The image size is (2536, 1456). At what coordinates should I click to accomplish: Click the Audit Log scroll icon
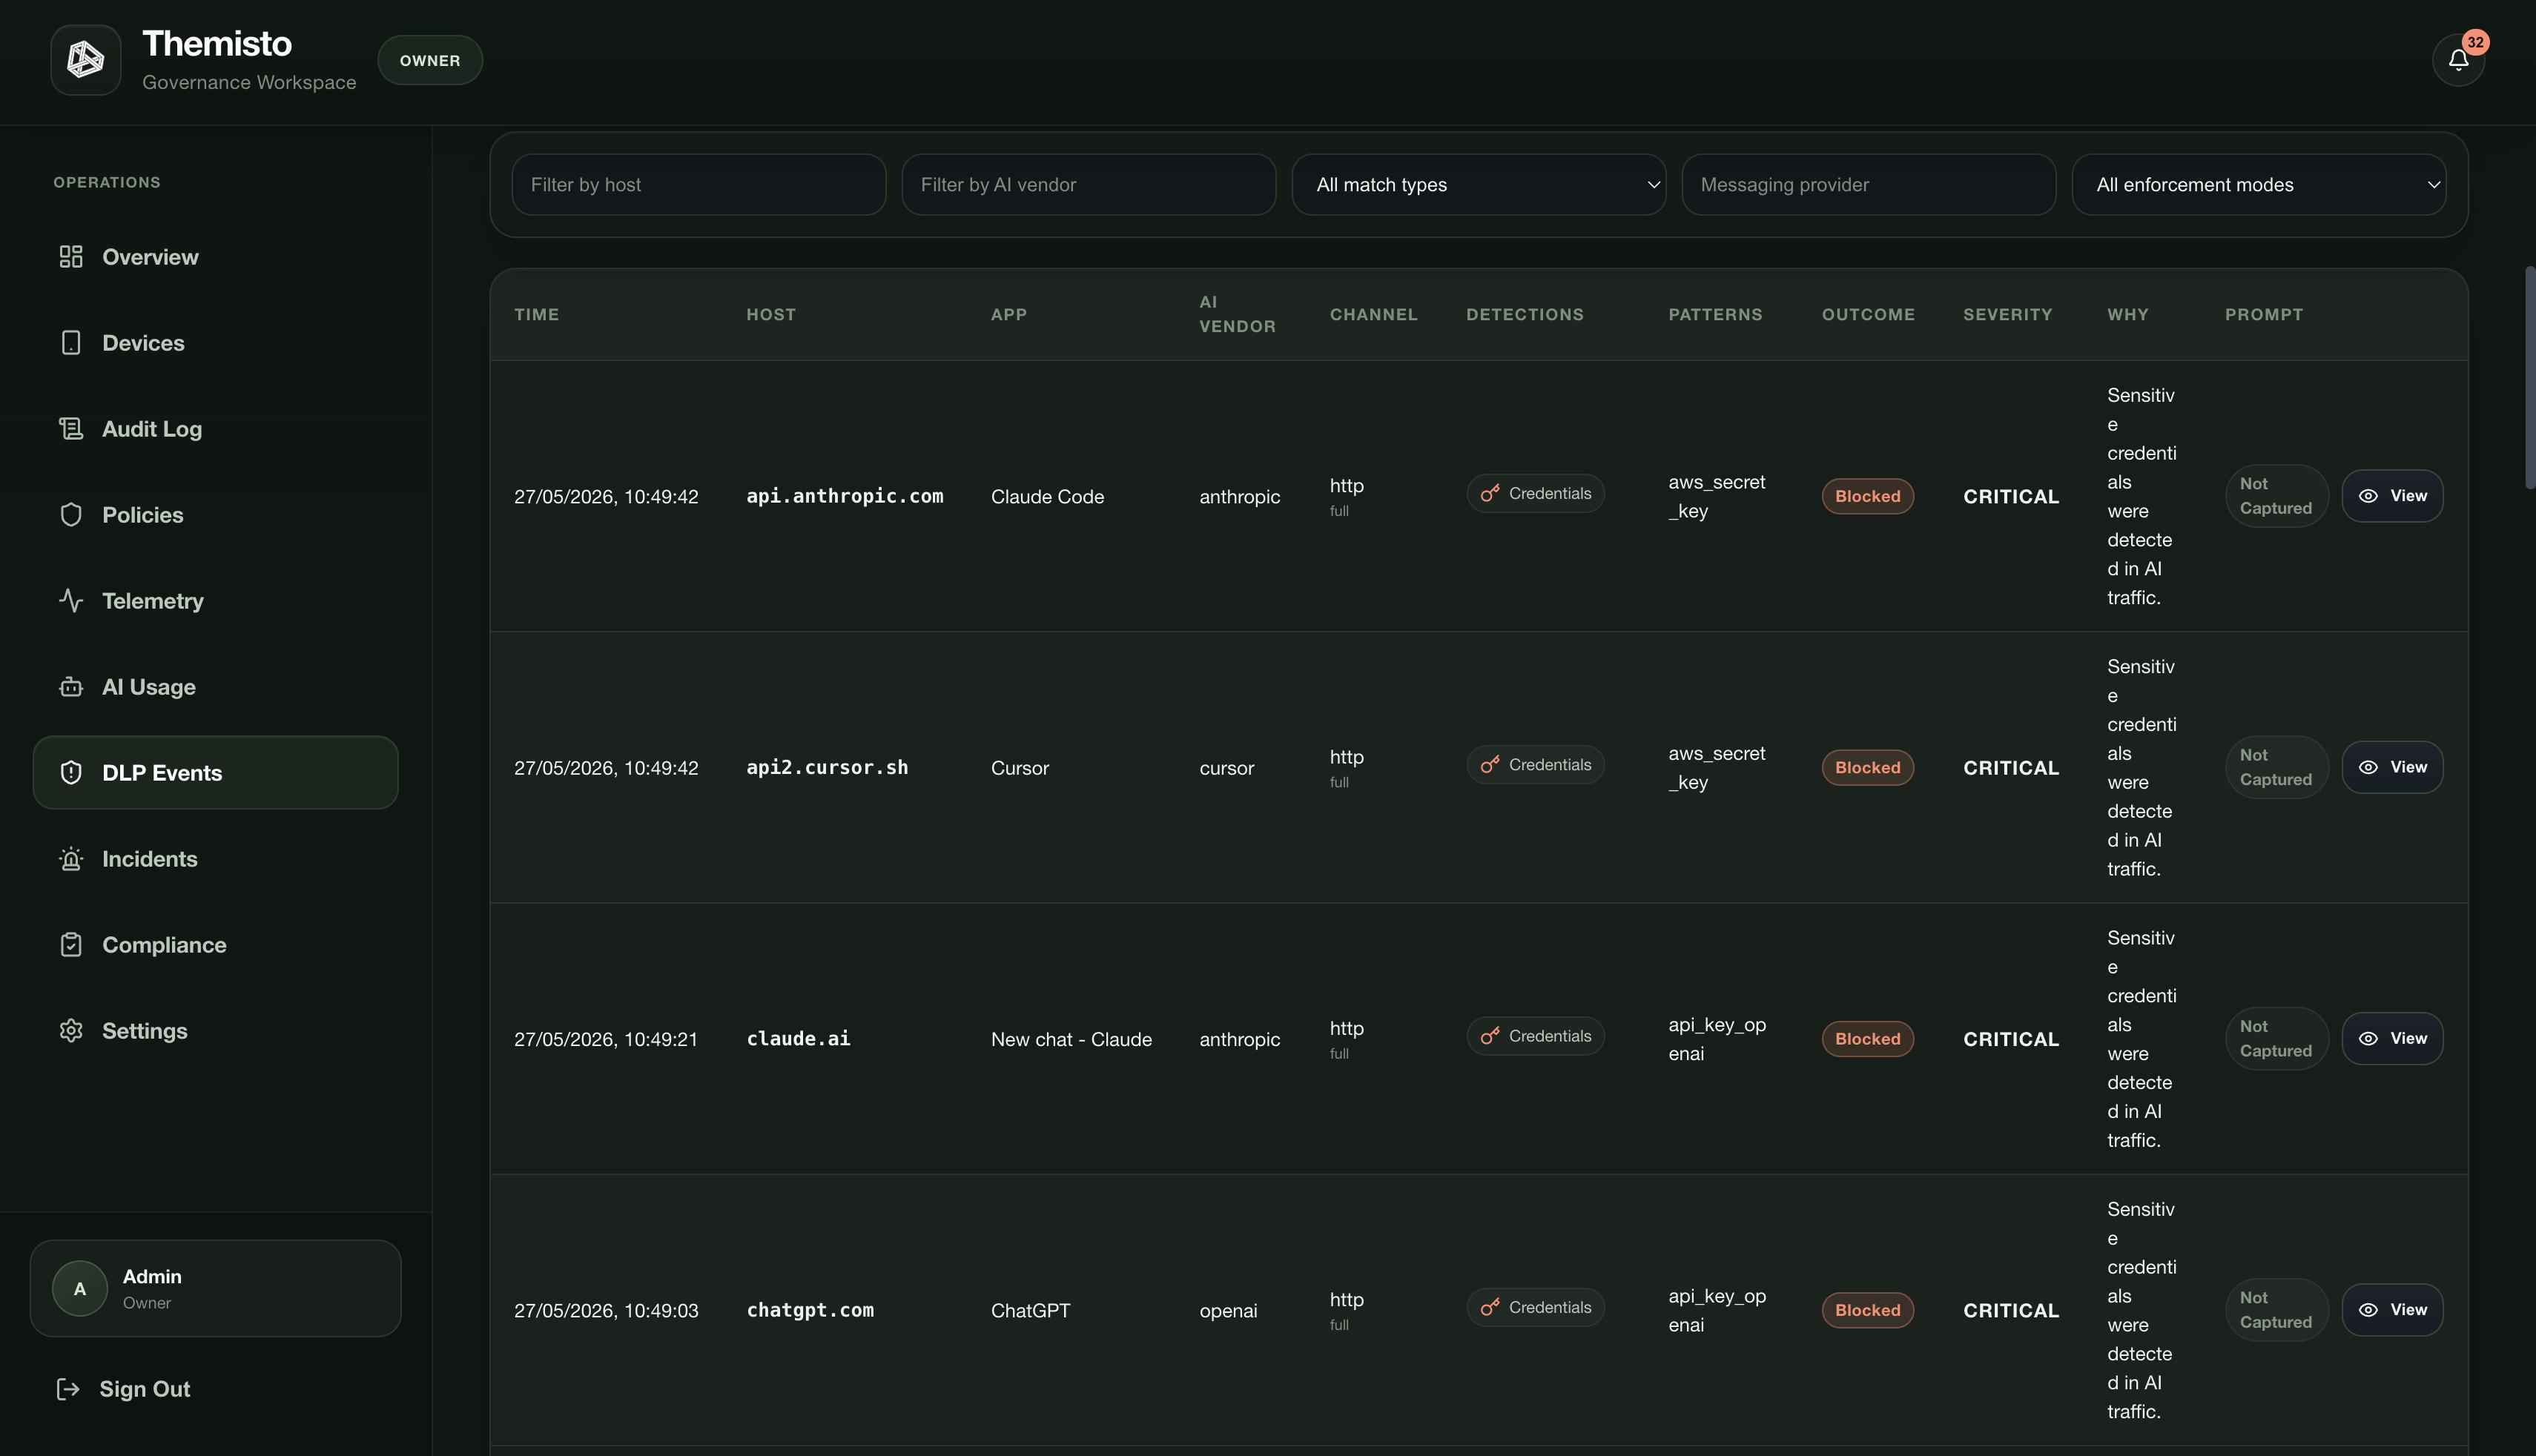click(x=71, y=429)
